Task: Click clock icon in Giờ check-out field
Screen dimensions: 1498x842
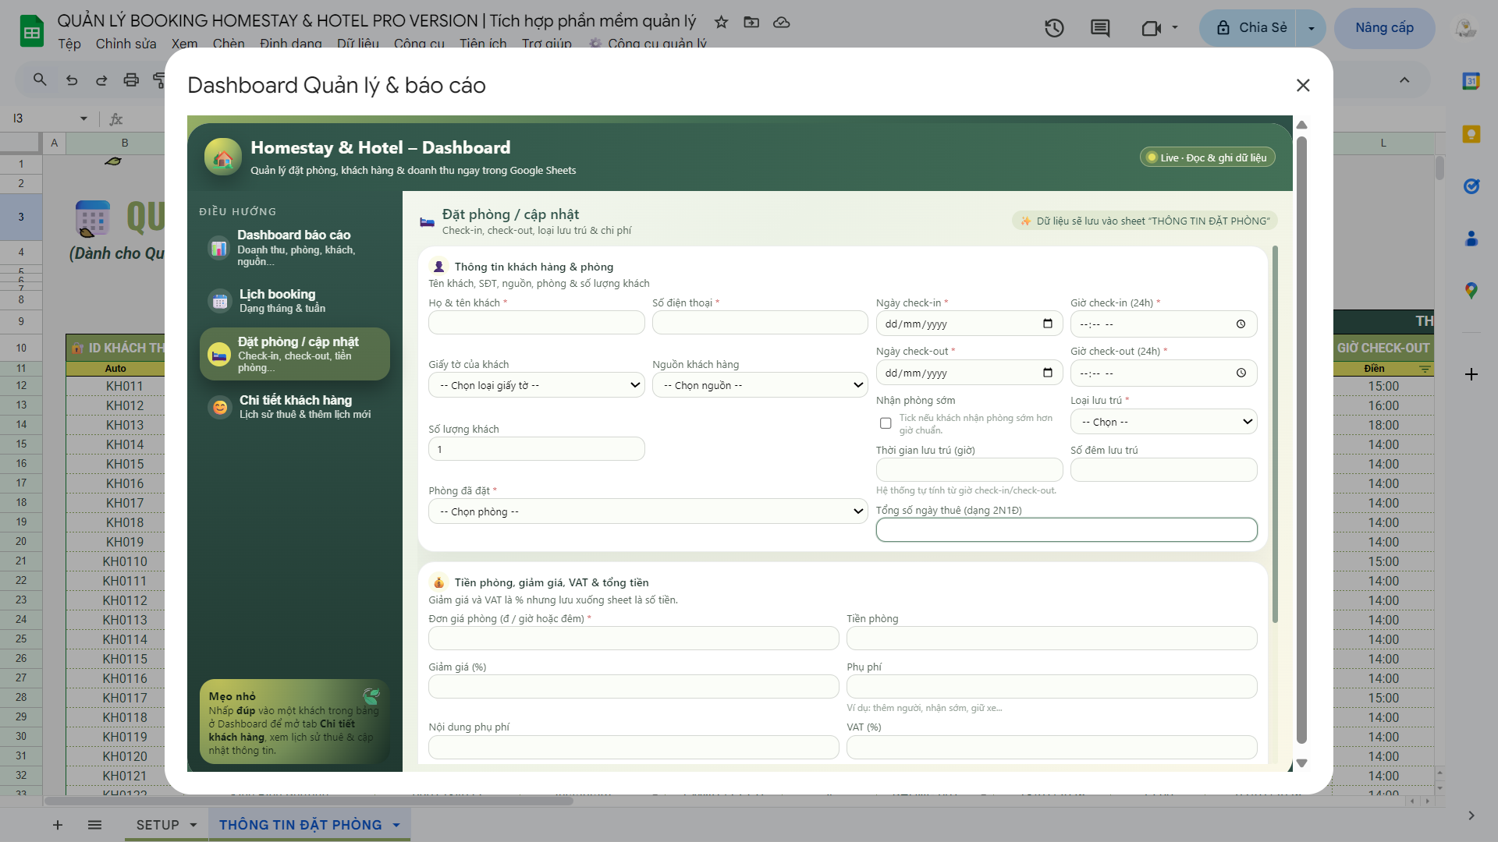Action: point(1241,373)
